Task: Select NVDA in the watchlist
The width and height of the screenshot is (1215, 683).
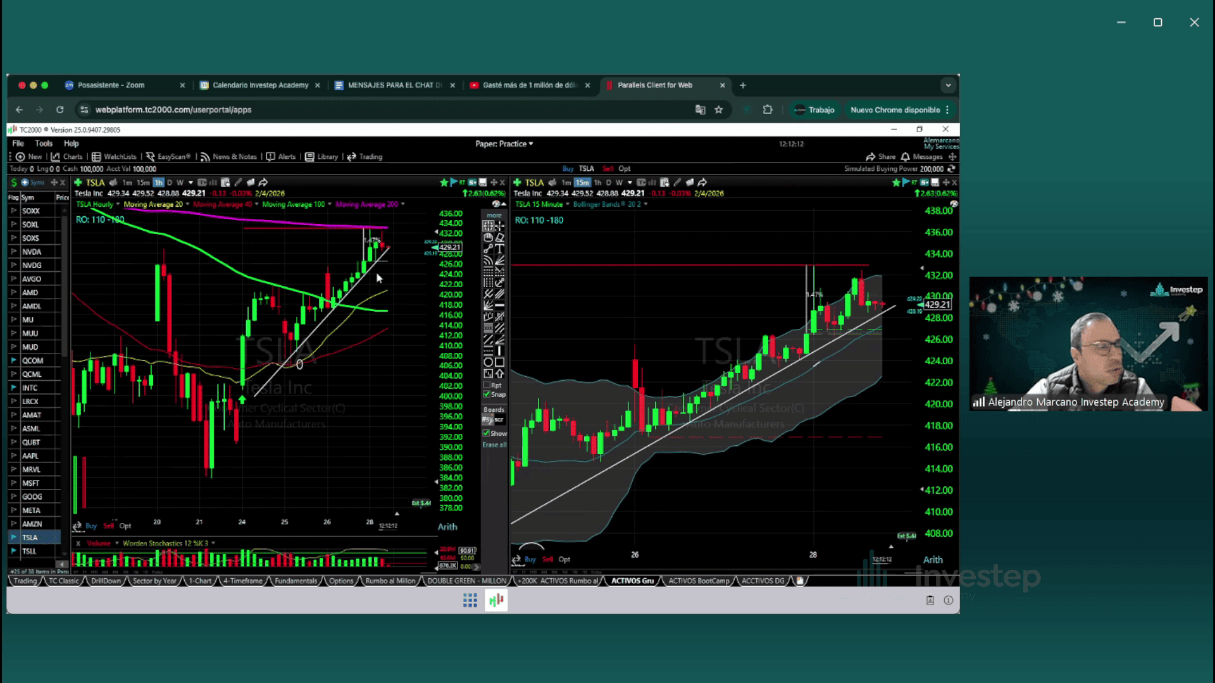Action: pos(32,252)
